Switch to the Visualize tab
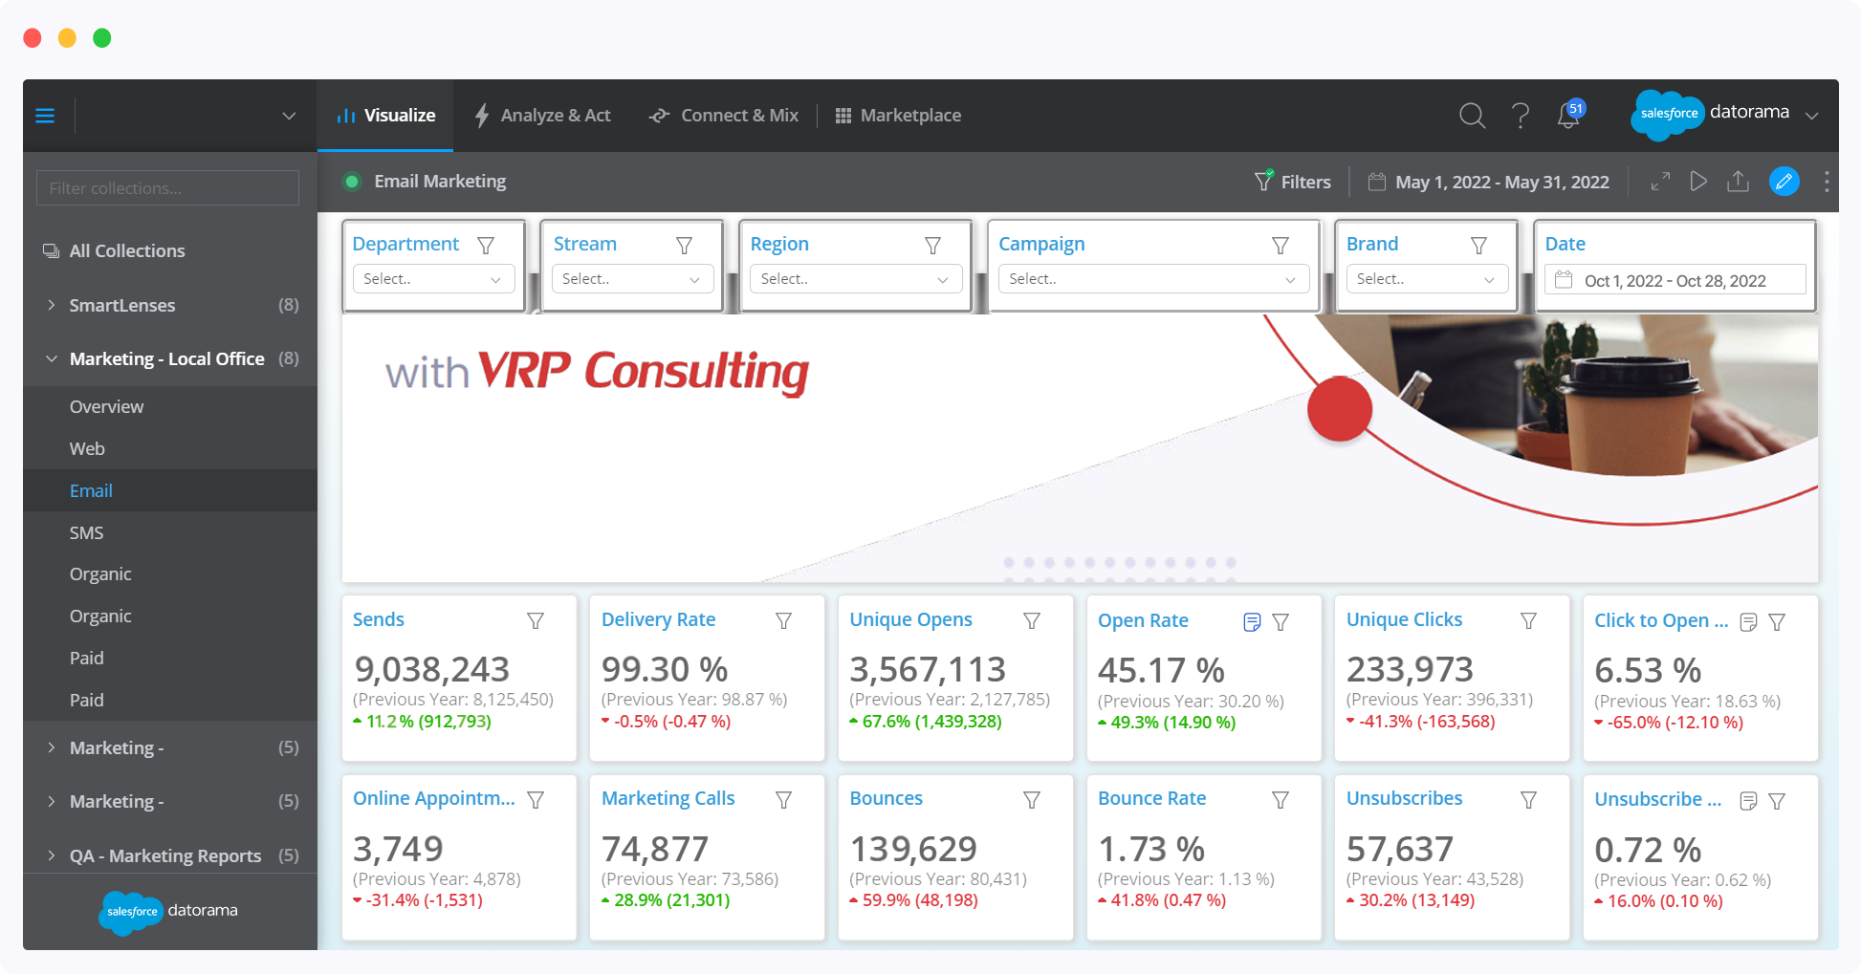 pos(385,116)
